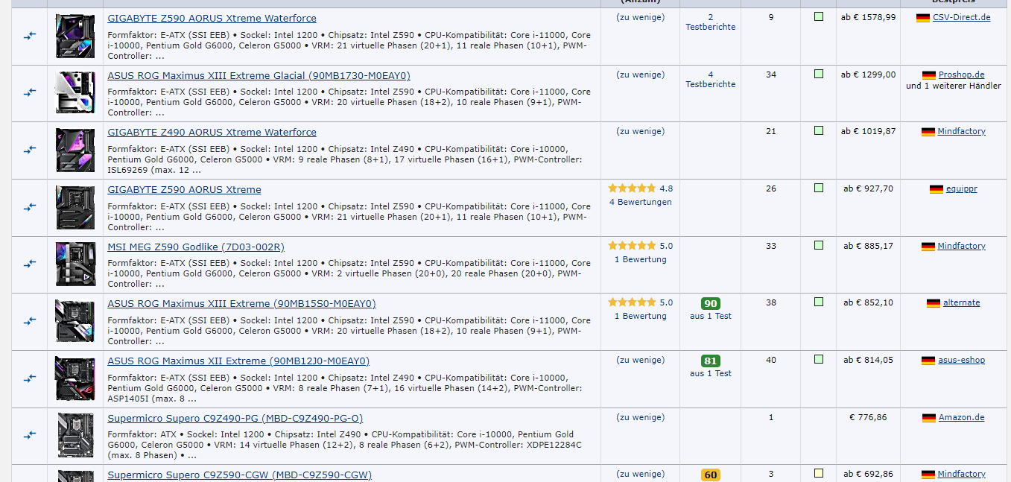The height and width of the screenshot is (482, 1011).
Task: Click German flag next to Proshop.de
Action: tap(928, 75)
